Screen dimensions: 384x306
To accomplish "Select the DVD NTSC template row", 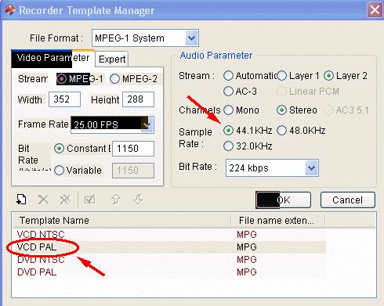I will coord(169,260).
